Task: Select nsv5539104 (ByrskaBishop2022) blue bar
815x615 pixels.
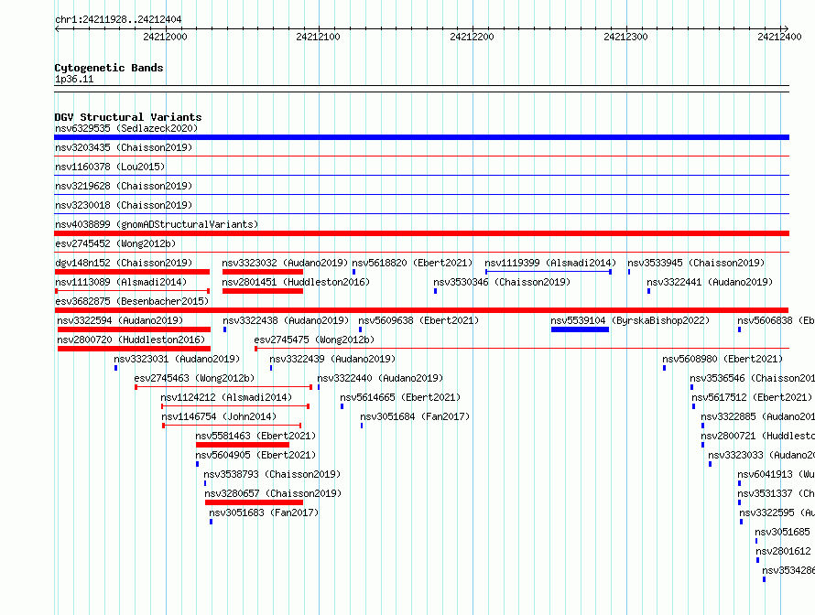Action: click(580, 329)
